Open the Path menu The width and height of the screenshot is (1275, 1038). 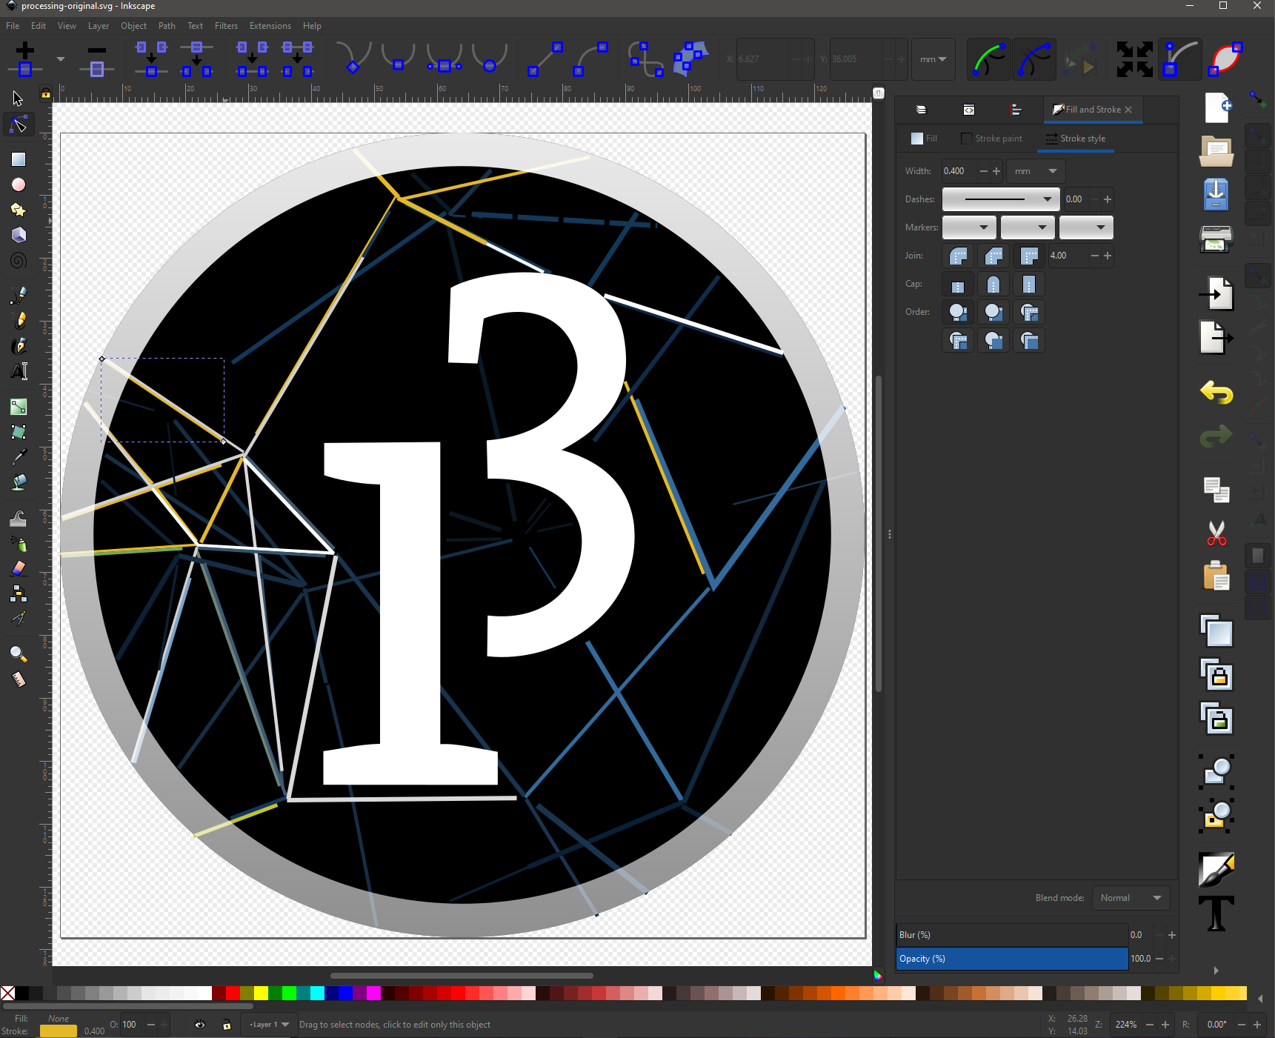pyautogui.click(x=166, y=25)
